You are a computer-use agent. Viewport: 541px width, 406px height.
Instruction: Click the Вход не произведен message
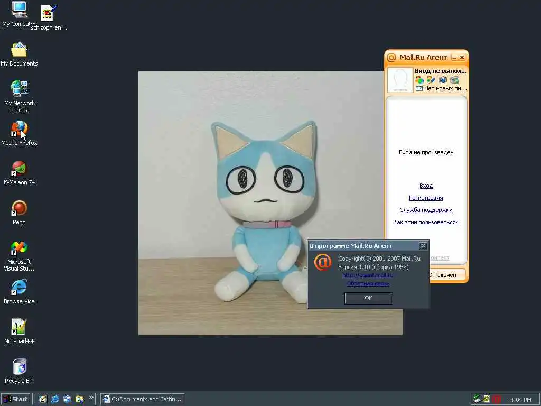tap(426, 152)
